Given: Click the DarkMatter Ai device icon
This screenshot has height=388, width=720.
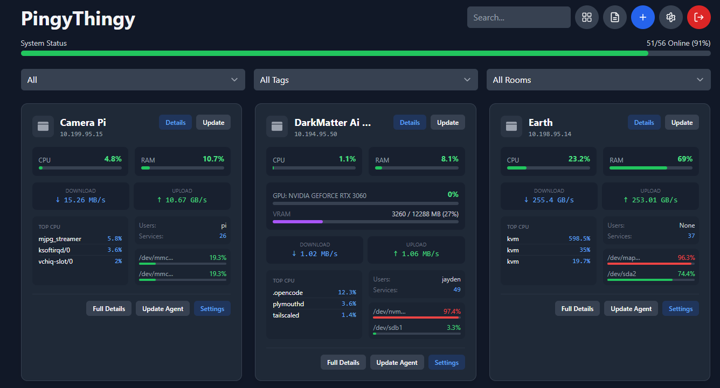Looking at the screenshot, I should [x=277, y=126].
